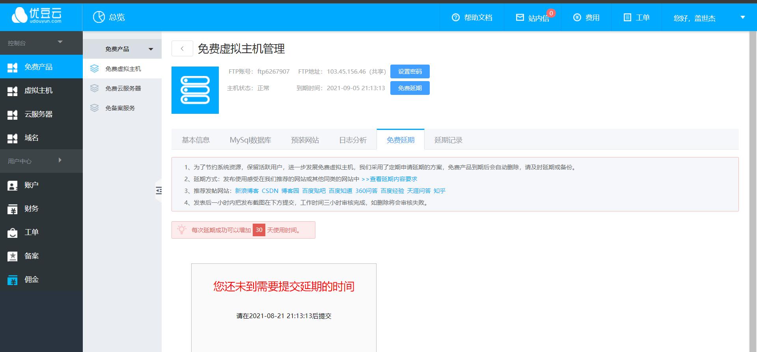Click the 工单 document icon in header
Image resolution: width=757 pixels, height=352 pixels.
(x=627, y=17)
